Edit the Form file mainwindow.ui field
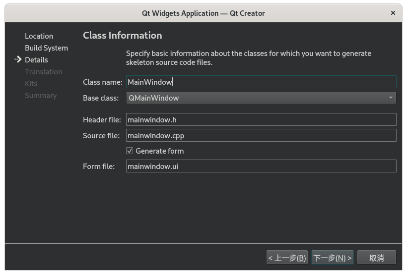This screenshot has height=275, width=407. (x=261, y=166)
